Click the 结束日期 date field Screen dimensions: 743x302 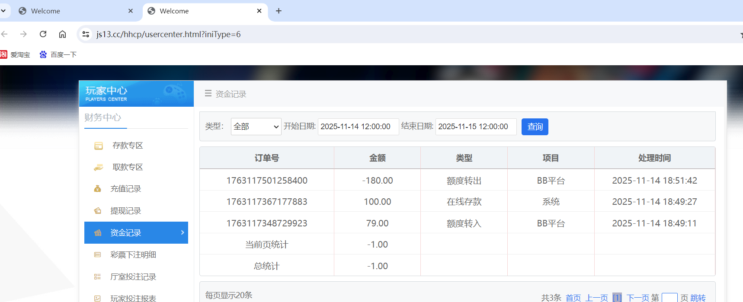[x=476, y=127]
